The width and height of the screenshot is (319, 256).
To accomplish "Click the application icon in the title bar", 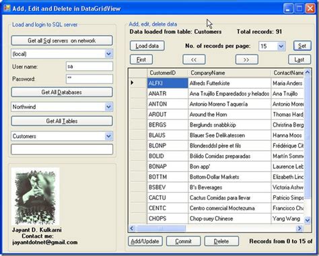I will [x=7, y=8].
